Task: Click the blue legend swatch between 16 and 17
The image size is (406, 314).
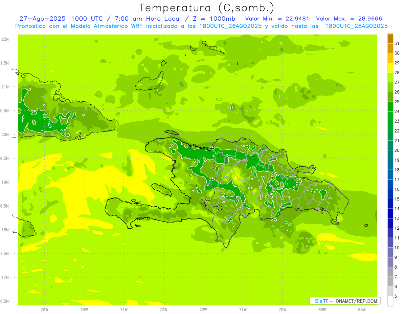Action: coord(390,184)
